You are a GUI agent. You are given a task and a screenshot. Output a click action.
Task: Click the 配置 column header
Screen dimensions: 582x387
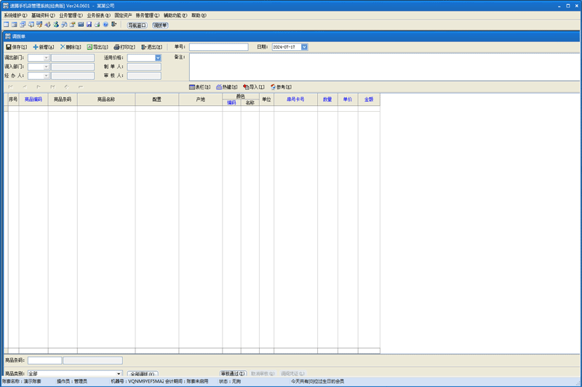(157, 99)
